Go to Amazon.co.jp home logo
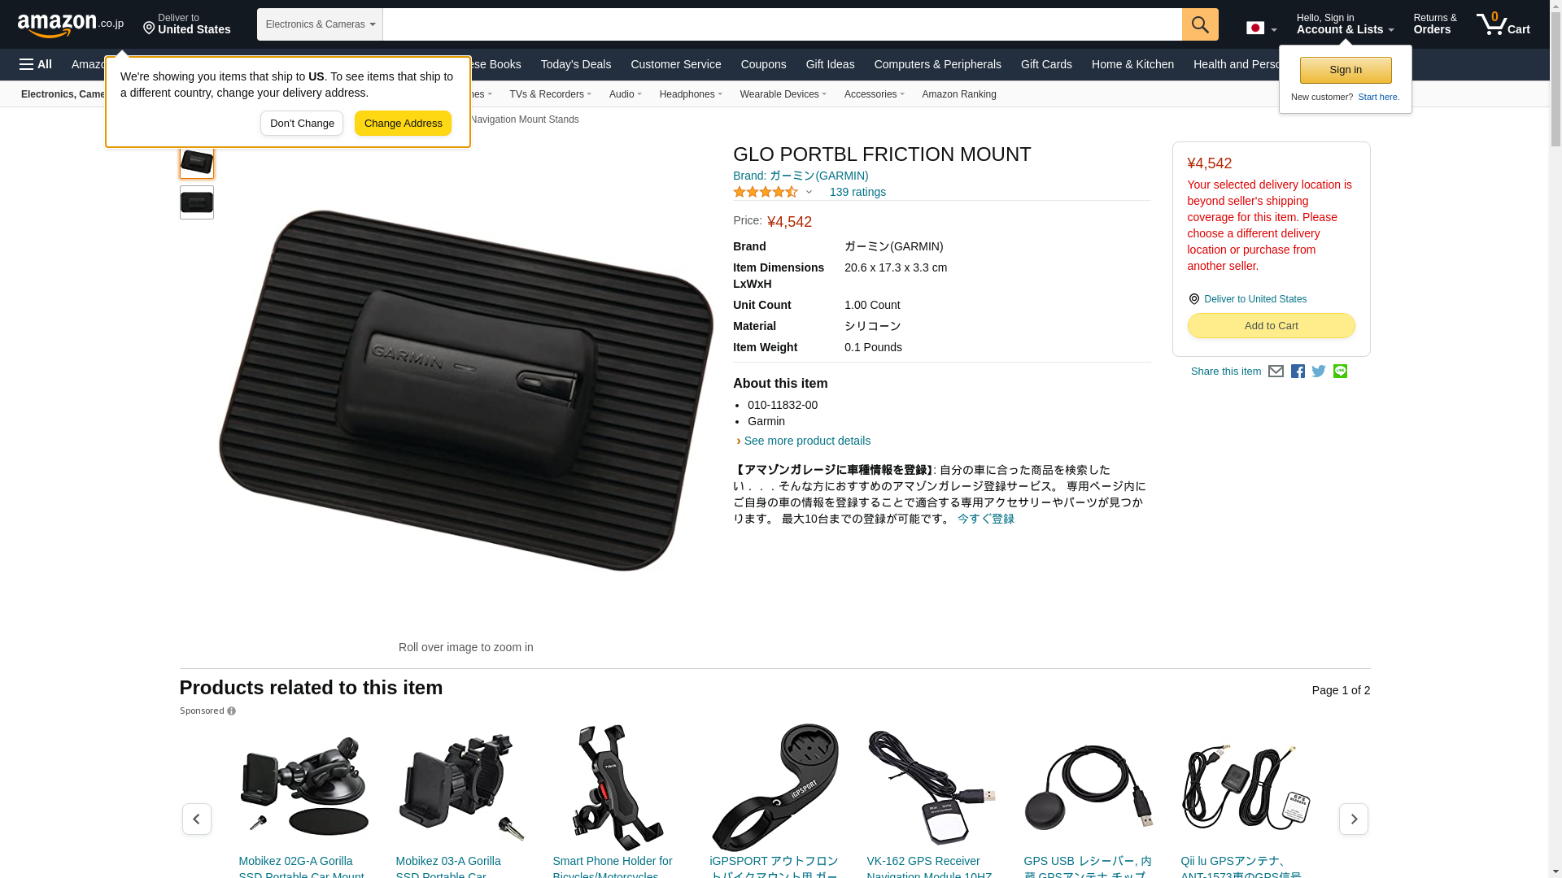The width and height of the screenshot is (1562, 878). click(x=71, y=25)
